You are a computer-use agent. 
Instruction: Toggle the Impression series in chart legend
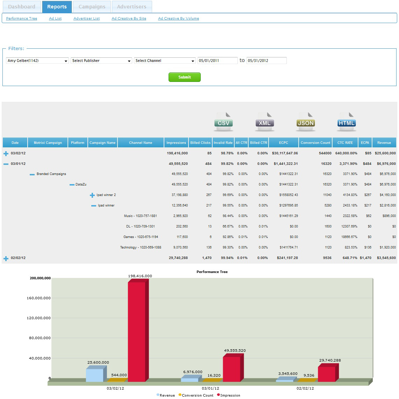[228, 395]
